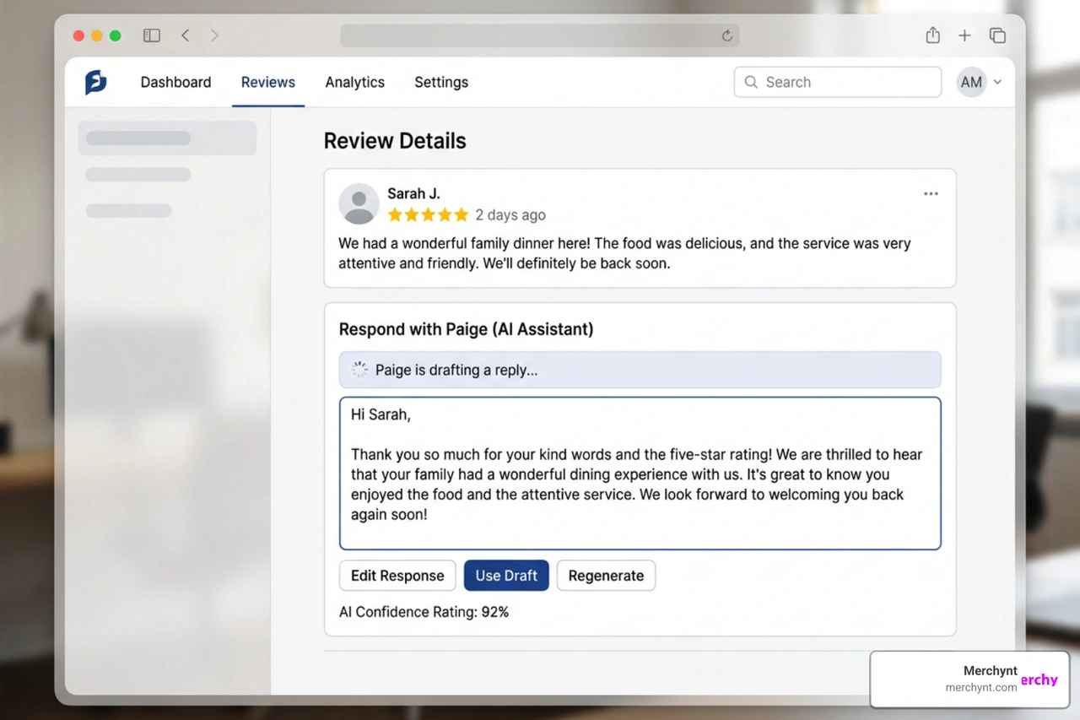Screen dimensions: 1080x720
Task: Go to the Settings tab
Action: point(441,82)
